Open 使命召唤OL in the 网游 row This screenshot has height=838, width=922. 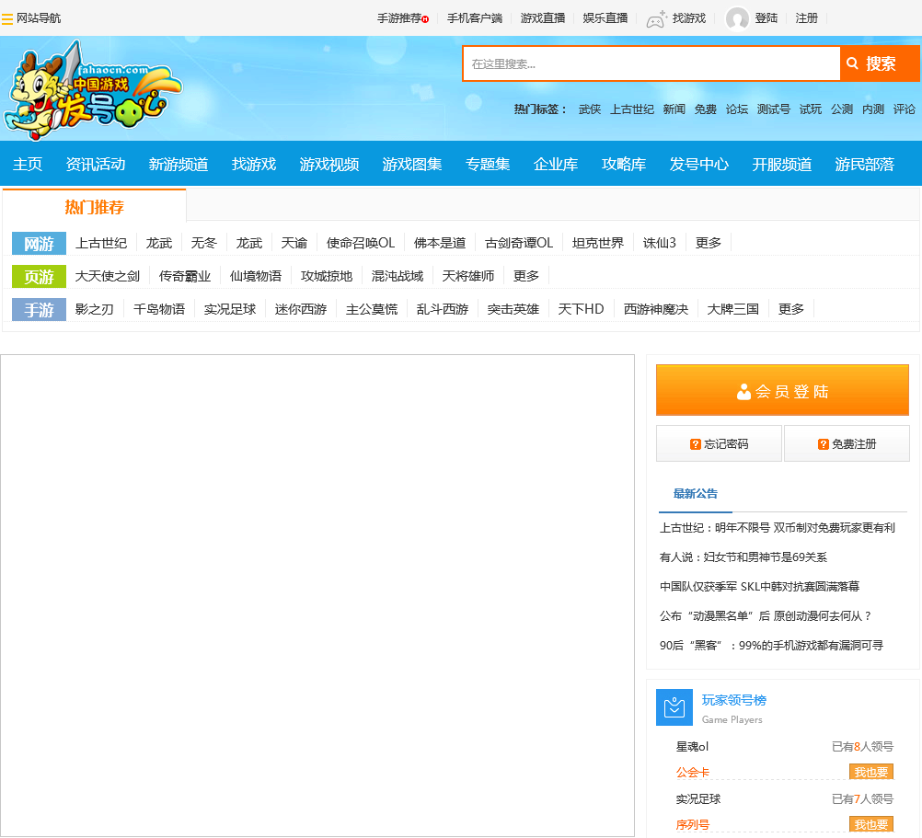[361, 243]
